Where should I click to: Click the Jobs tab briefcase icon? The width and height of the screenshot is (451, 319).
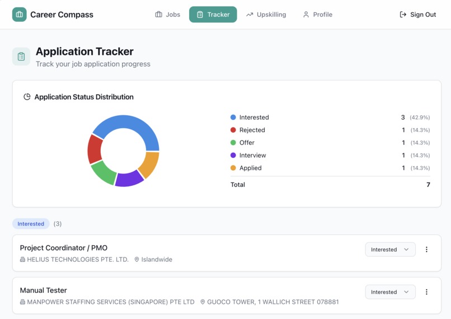pos(159,15)
